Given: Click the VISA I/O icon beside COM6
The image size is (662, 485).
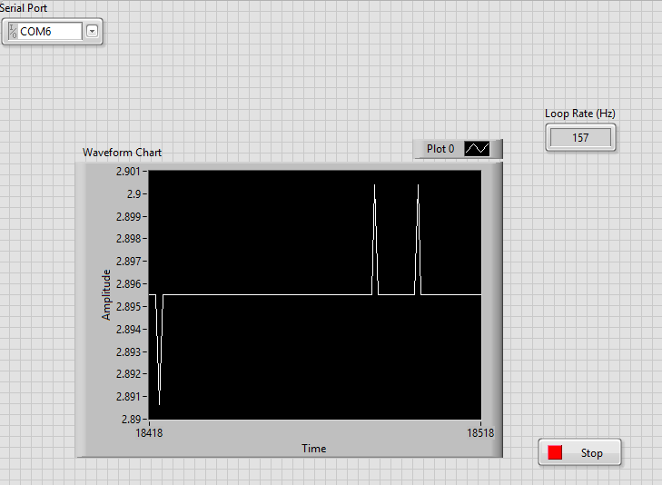Looking at the screenshot, I should tap(12, 32).
